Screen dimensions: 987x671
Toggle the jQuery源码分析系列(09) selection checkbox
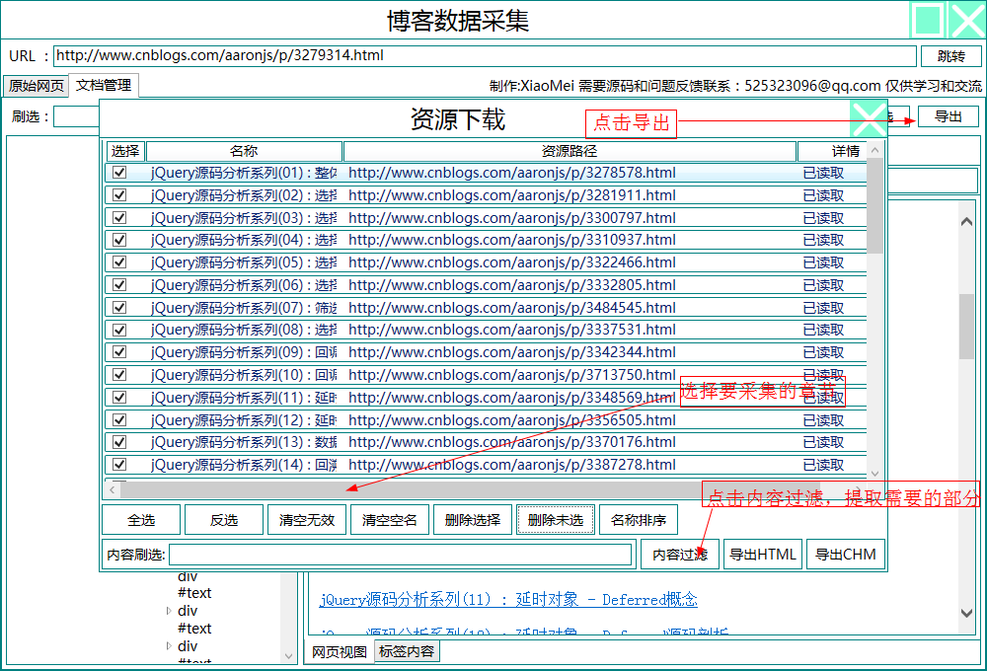point(119,352)
